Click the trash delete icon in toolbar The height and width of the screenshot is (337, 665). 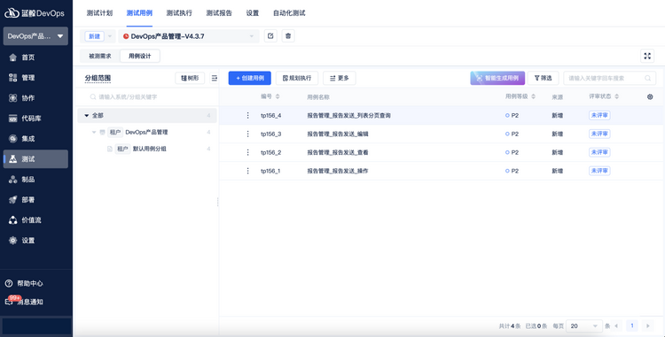(x=288, y=36)
